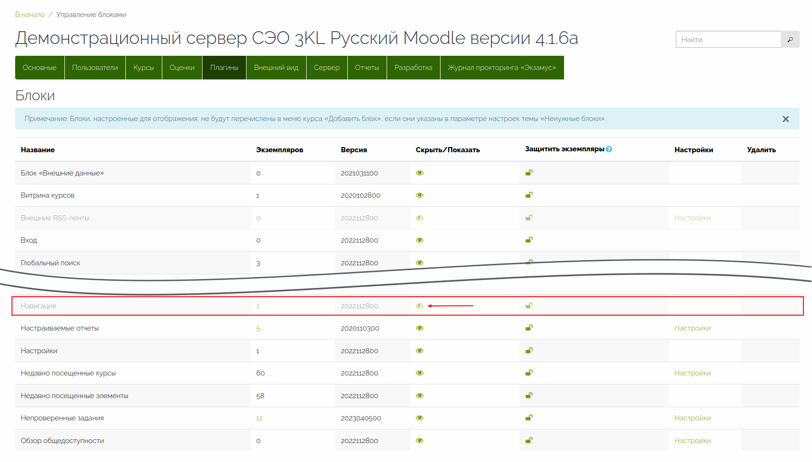The image size is (812, 462).
Task: Select the Плагины tab
Action: (x=224, y=68)
